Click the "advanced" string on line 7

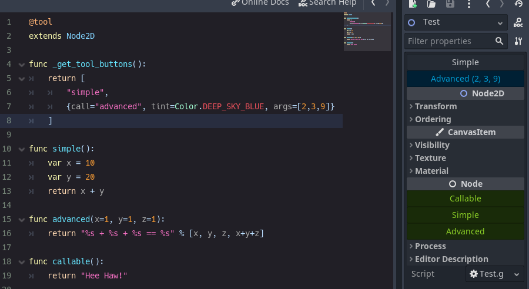[x=118, y=106]
